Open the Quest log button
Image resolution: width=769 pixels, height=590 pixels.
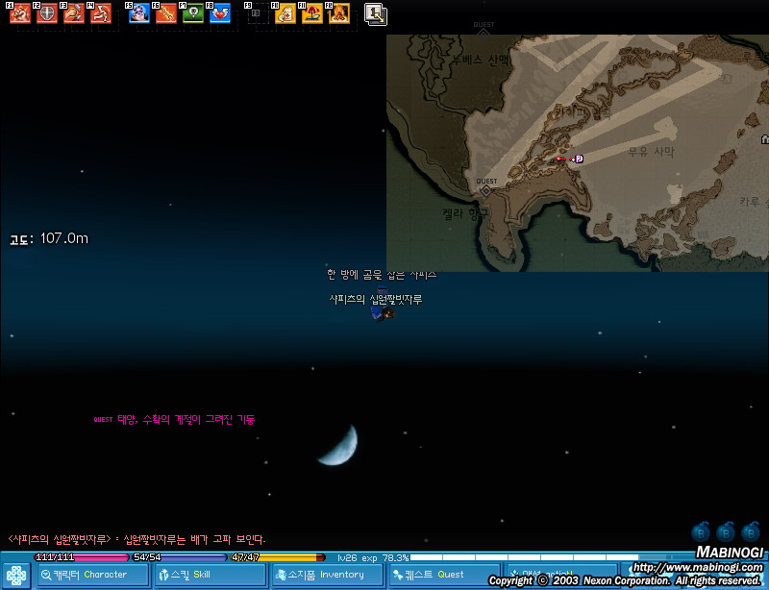(442, 575)
